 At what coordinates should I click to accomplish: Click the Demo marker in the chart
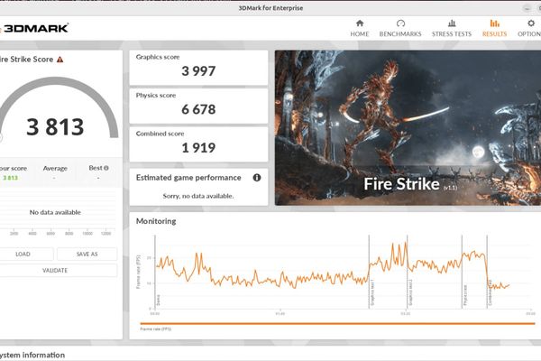click(x=156, y=272)
